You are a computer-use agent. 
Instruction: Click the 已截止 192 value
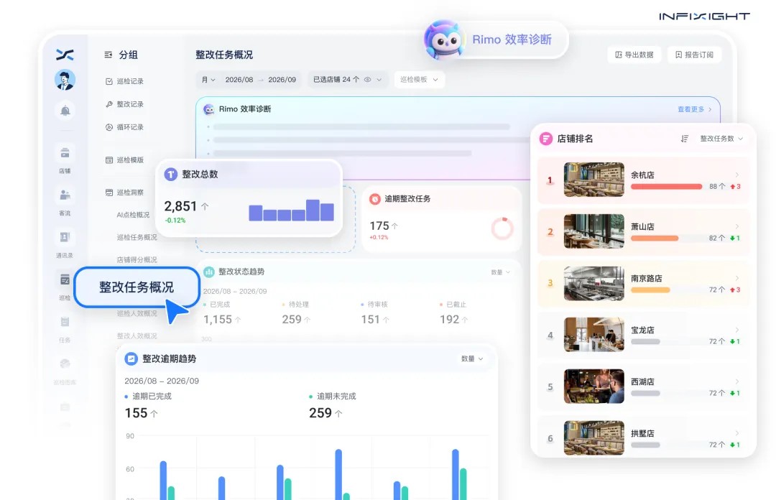(x=449, y=320)
